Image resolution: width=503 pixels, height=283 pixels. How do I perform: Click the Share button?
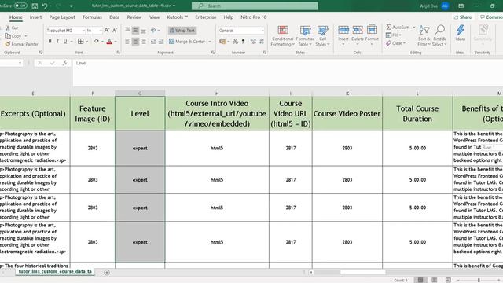(x=463, y=17)
